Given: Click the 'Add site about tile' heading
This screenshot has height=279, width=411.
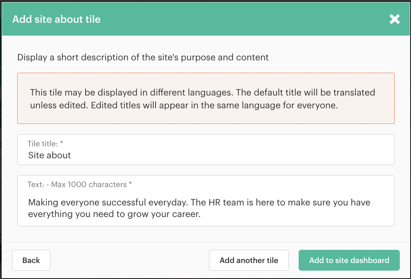Looking at the screenshot, I should (56, 19).
